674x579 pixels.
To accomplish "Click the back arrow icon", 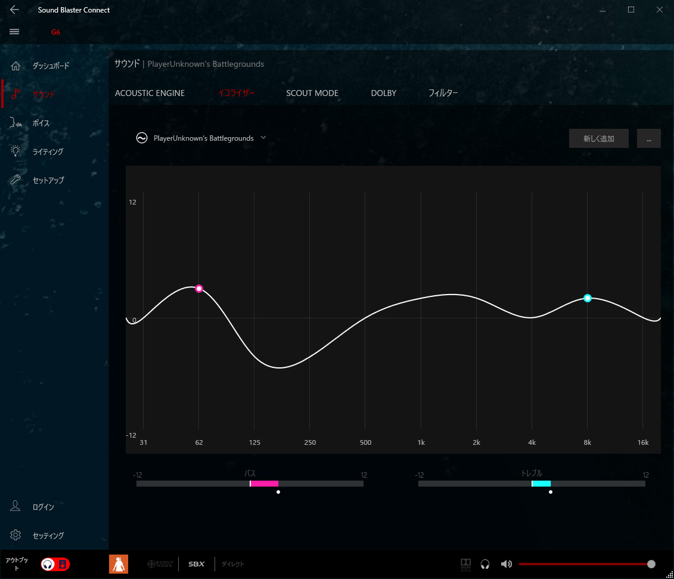I will tap(14, 10).
